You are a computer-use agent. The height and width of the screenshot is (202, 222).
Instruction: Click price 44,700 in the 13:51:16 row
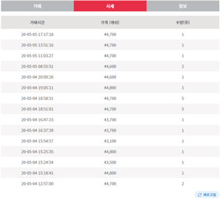pos(110,45)
